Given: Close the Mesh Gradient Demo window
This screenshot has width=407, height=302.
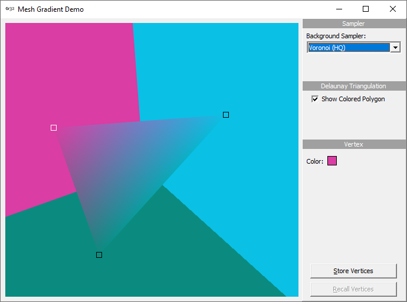Looking at the screenshot, I should [x=393, y=9].
